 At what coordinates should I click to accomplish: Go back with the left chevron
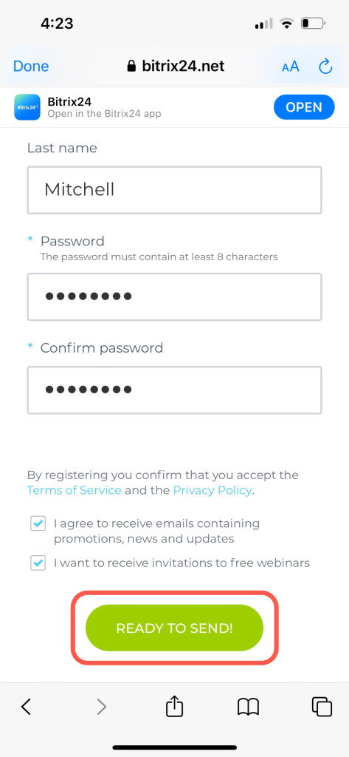click(26, 707)
